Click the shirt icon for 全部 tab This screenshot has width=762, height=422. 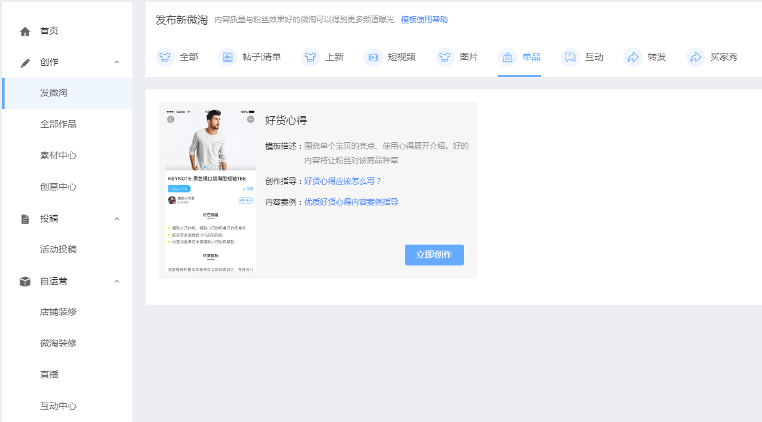(165, 57)
